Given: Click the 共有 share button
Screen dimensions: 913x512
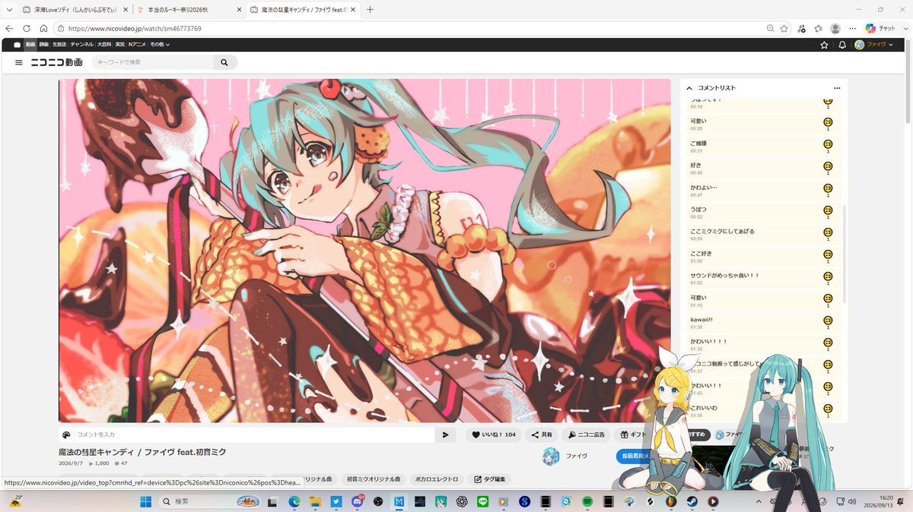Looking at the screenshot, I should pos(542,435).
